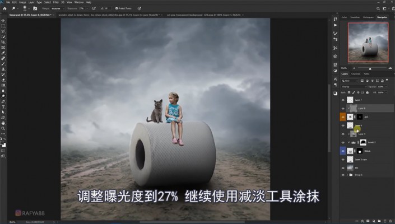The width and height of the screenshot is (395, 224).
Task: Open the Actions play icon in the dock
Action: click(335, 25)
